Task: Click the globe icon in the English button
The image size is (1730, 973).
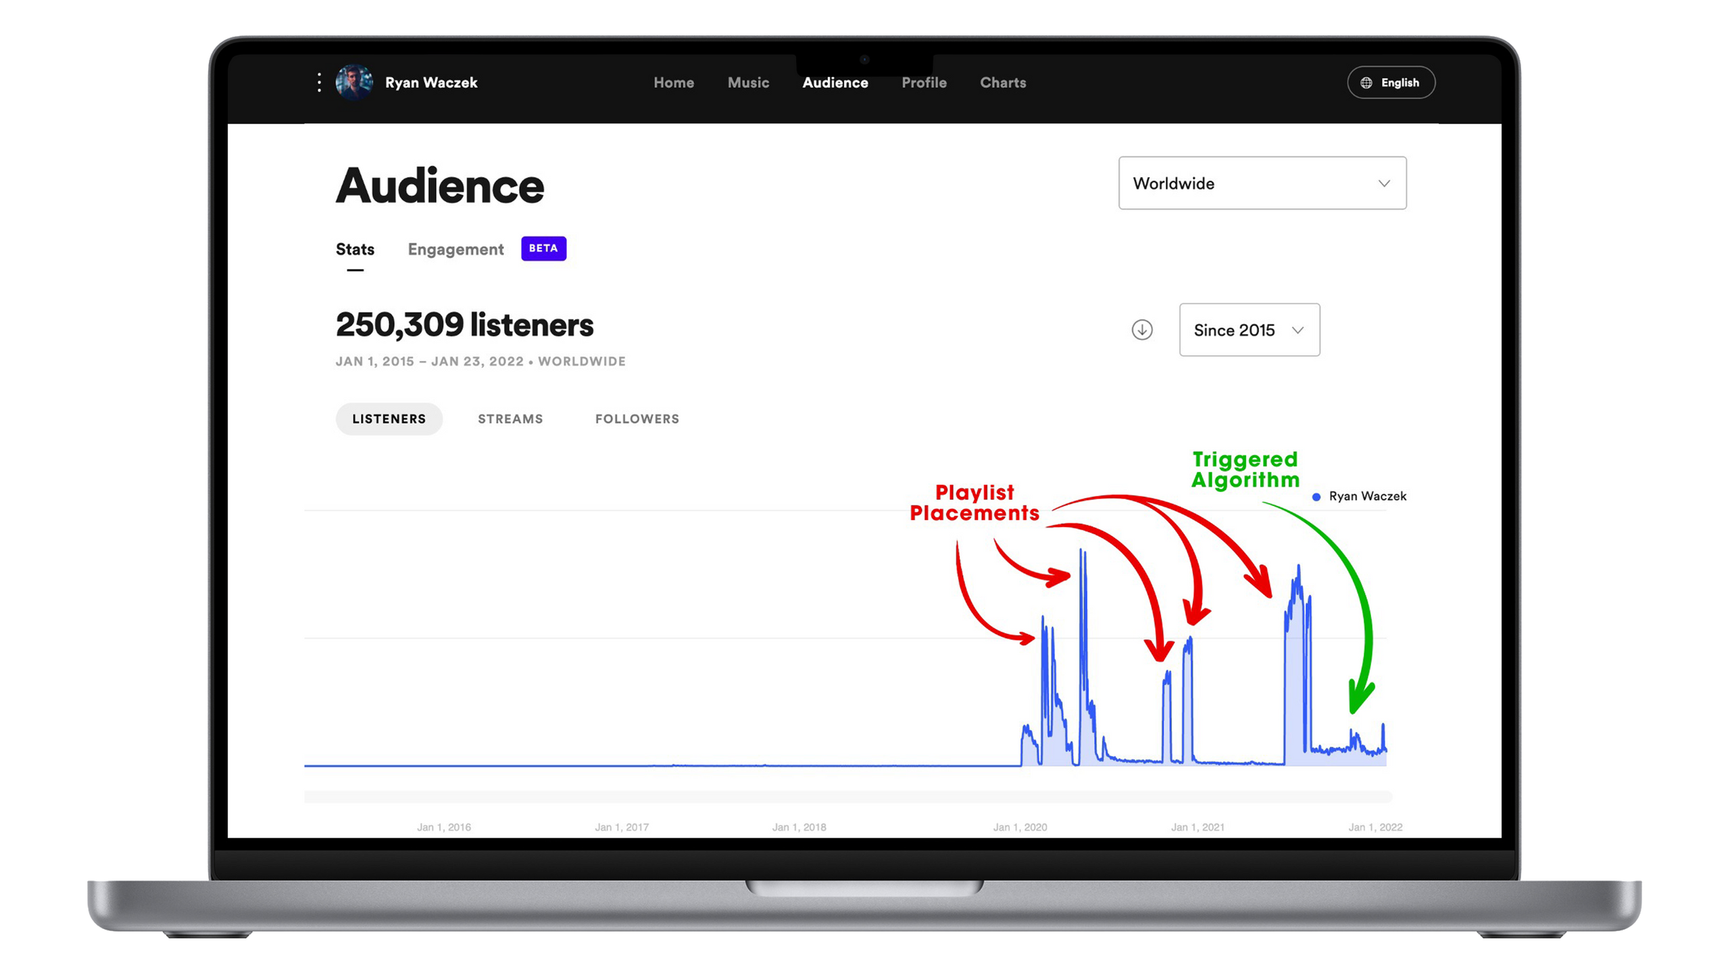Action: 1366,82
